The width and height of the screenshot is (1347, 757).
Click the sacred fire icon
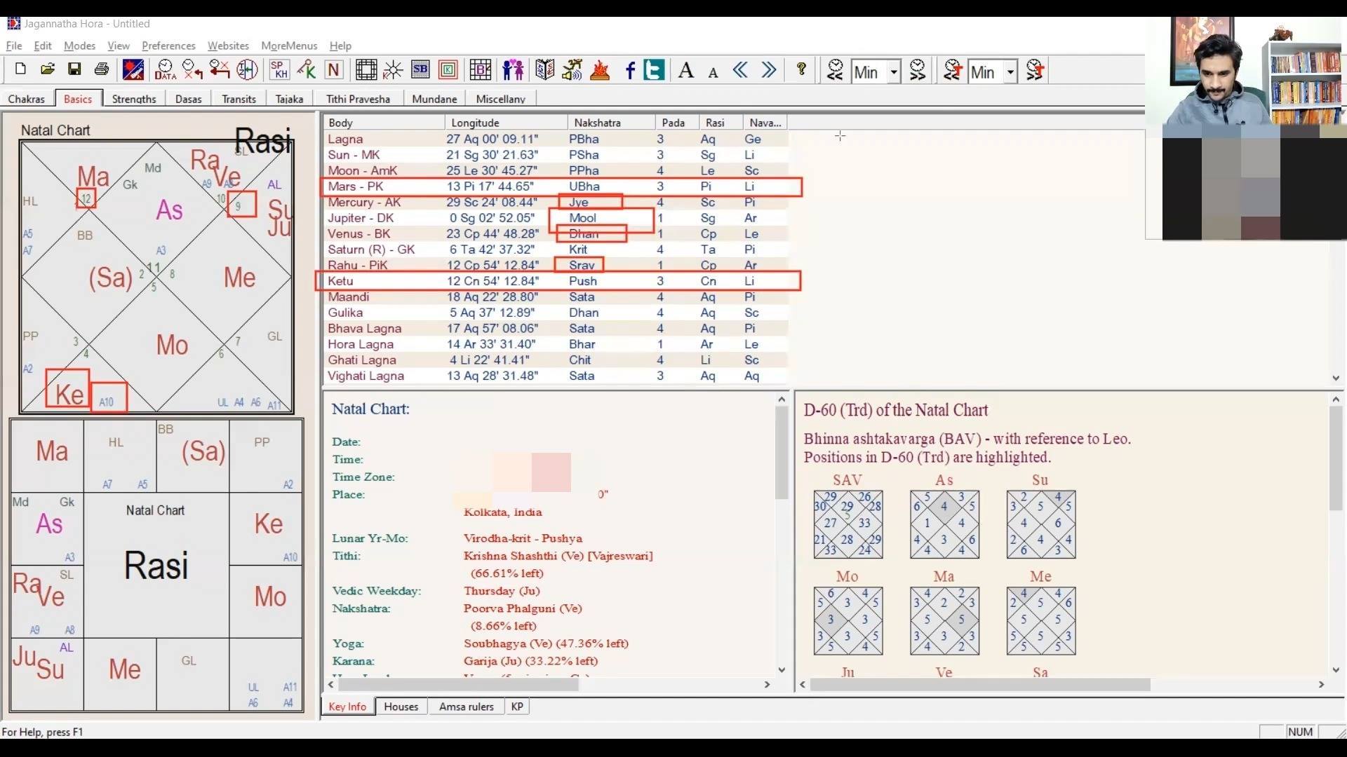point(600,70)
